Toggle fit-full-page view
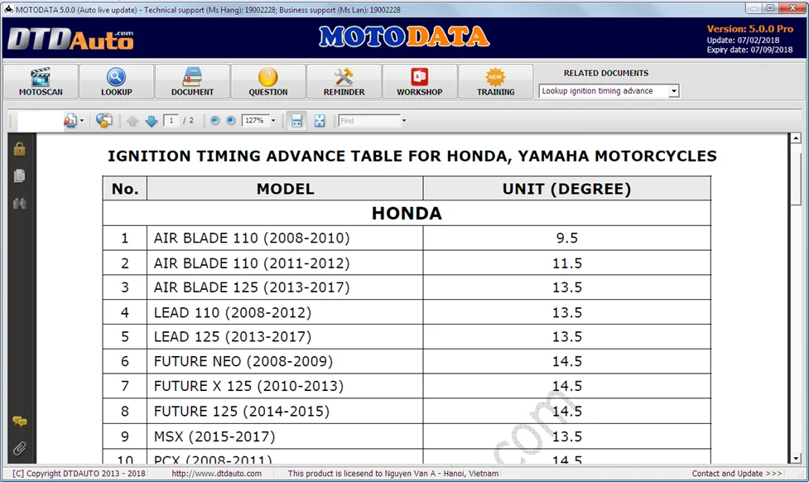This screenshot has width=809, height=482. click(319, 120)
